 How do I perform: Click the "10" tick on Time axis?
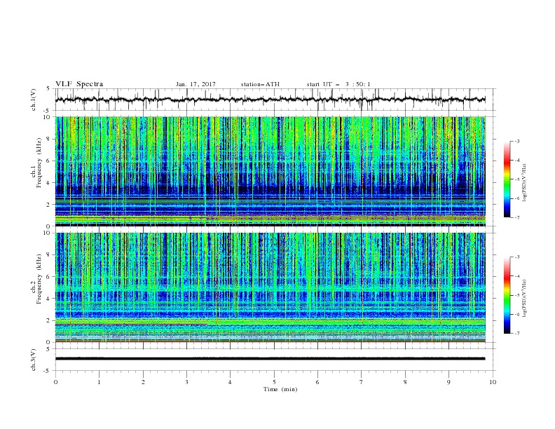[x=493, y=382]
